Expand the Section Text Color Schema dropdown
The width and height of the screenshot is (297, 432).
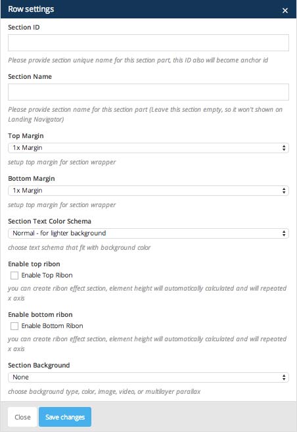pos(148,233)
